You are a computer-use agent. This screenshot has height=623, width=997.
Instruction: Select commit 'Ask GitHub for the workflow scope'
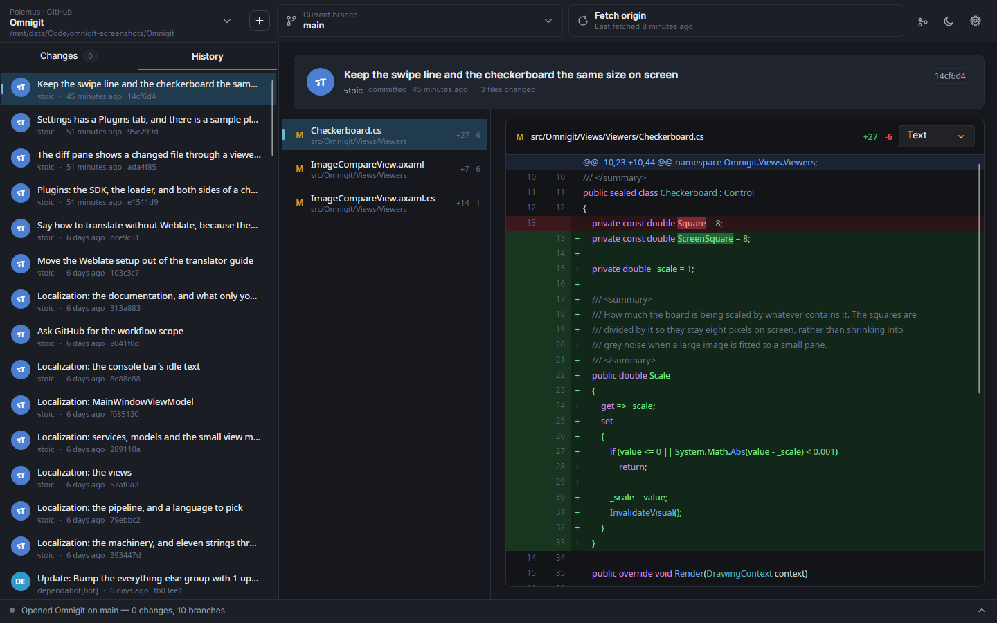tap(138, 336)
